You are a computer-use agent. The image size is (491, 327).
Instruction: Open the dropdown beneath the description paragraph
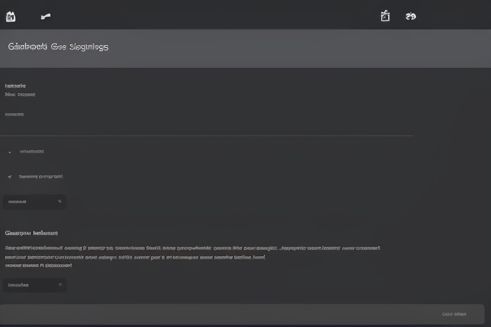[35, 285]
